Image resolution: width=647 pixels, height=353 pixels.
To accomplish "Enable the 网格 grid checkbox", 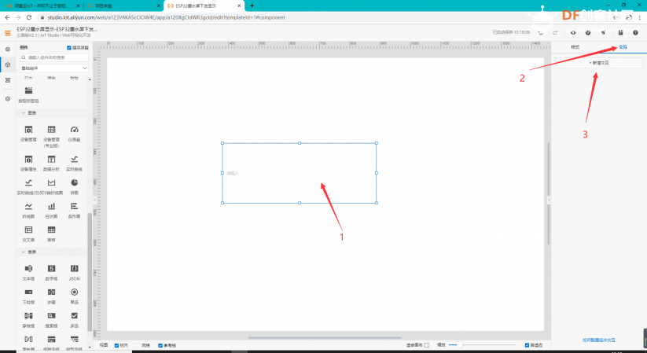I will click(139, 346).
